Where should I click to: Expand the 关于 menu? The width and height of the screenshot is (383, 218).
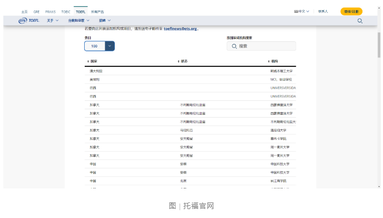pos(52,21)
